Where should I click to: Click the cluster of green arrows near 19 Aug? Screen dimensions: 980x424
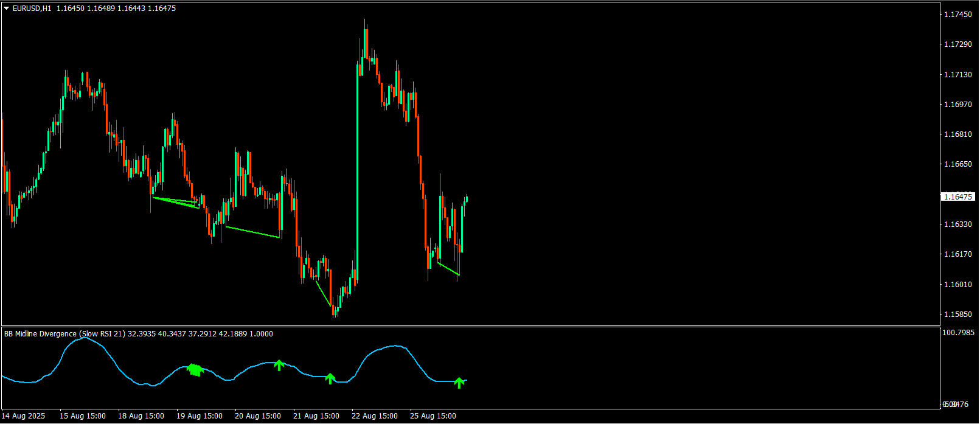pyautogui.click(x=195, y=370)
